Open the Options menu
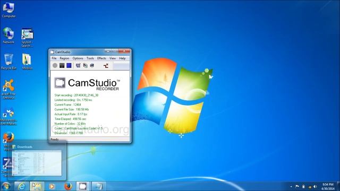This screenshot has width=340, height=191. (x=78, y=58)
